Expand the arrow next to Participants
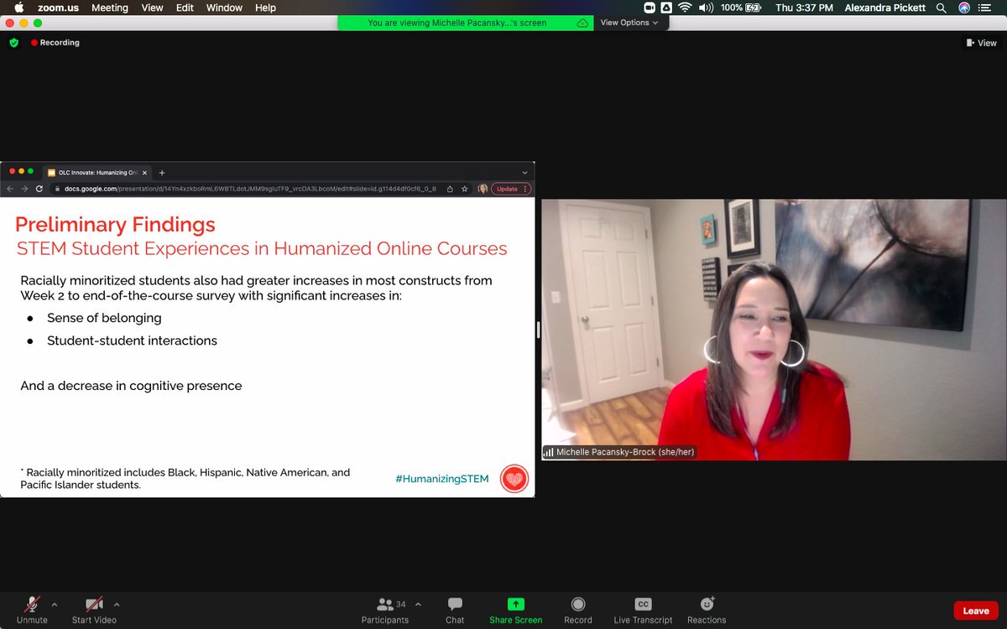 coord(418,604)
